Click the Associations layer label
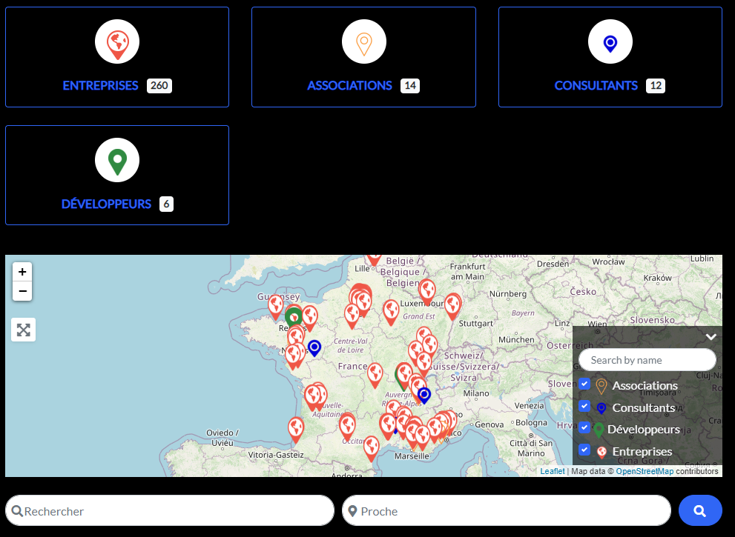735x537 pixels. 645,385
